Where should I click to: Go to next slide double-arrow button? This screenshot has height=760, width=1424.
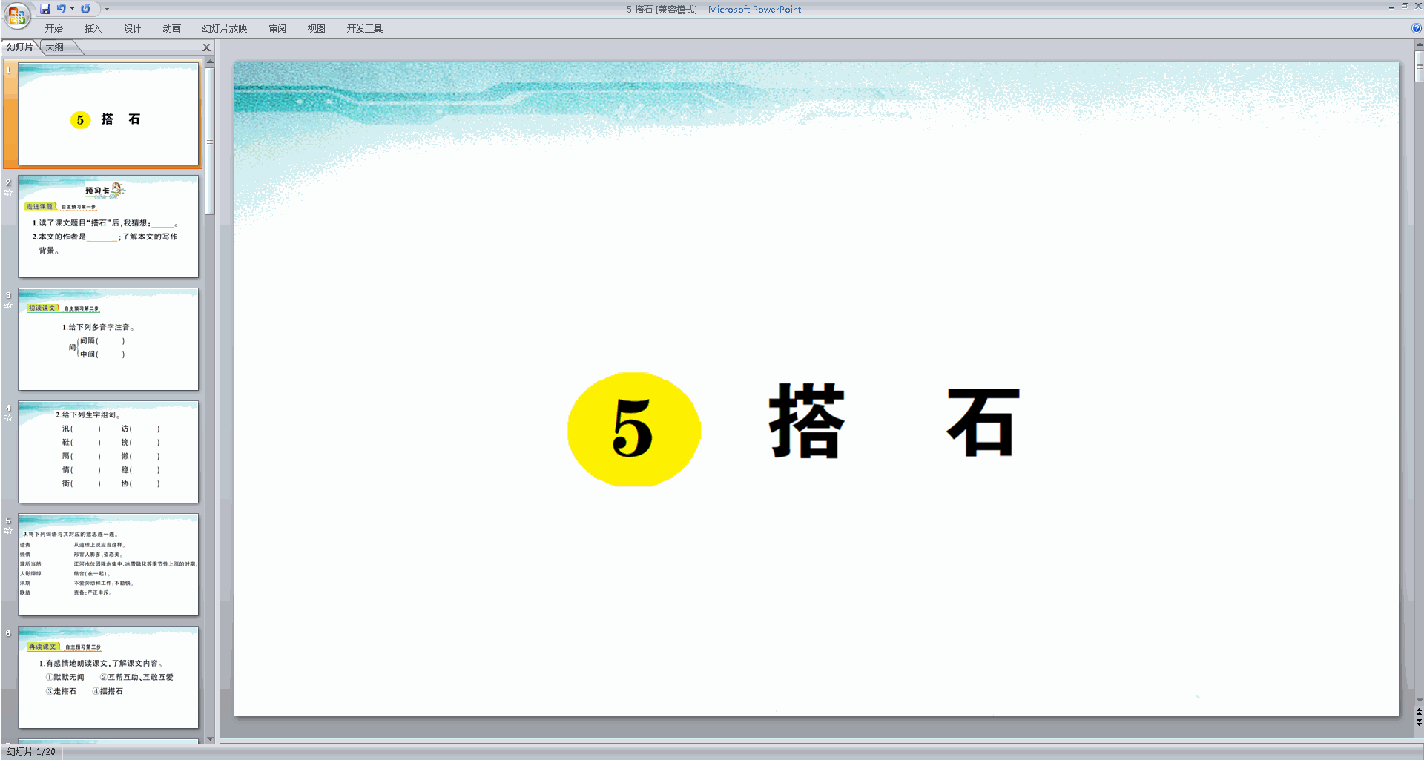coord(1419,722)
